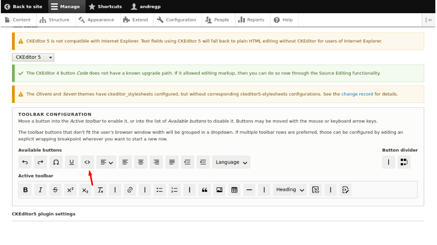The image size is (437, 245).
Task: Select the Undo icon in Available buttons
Action: (25, 162)
